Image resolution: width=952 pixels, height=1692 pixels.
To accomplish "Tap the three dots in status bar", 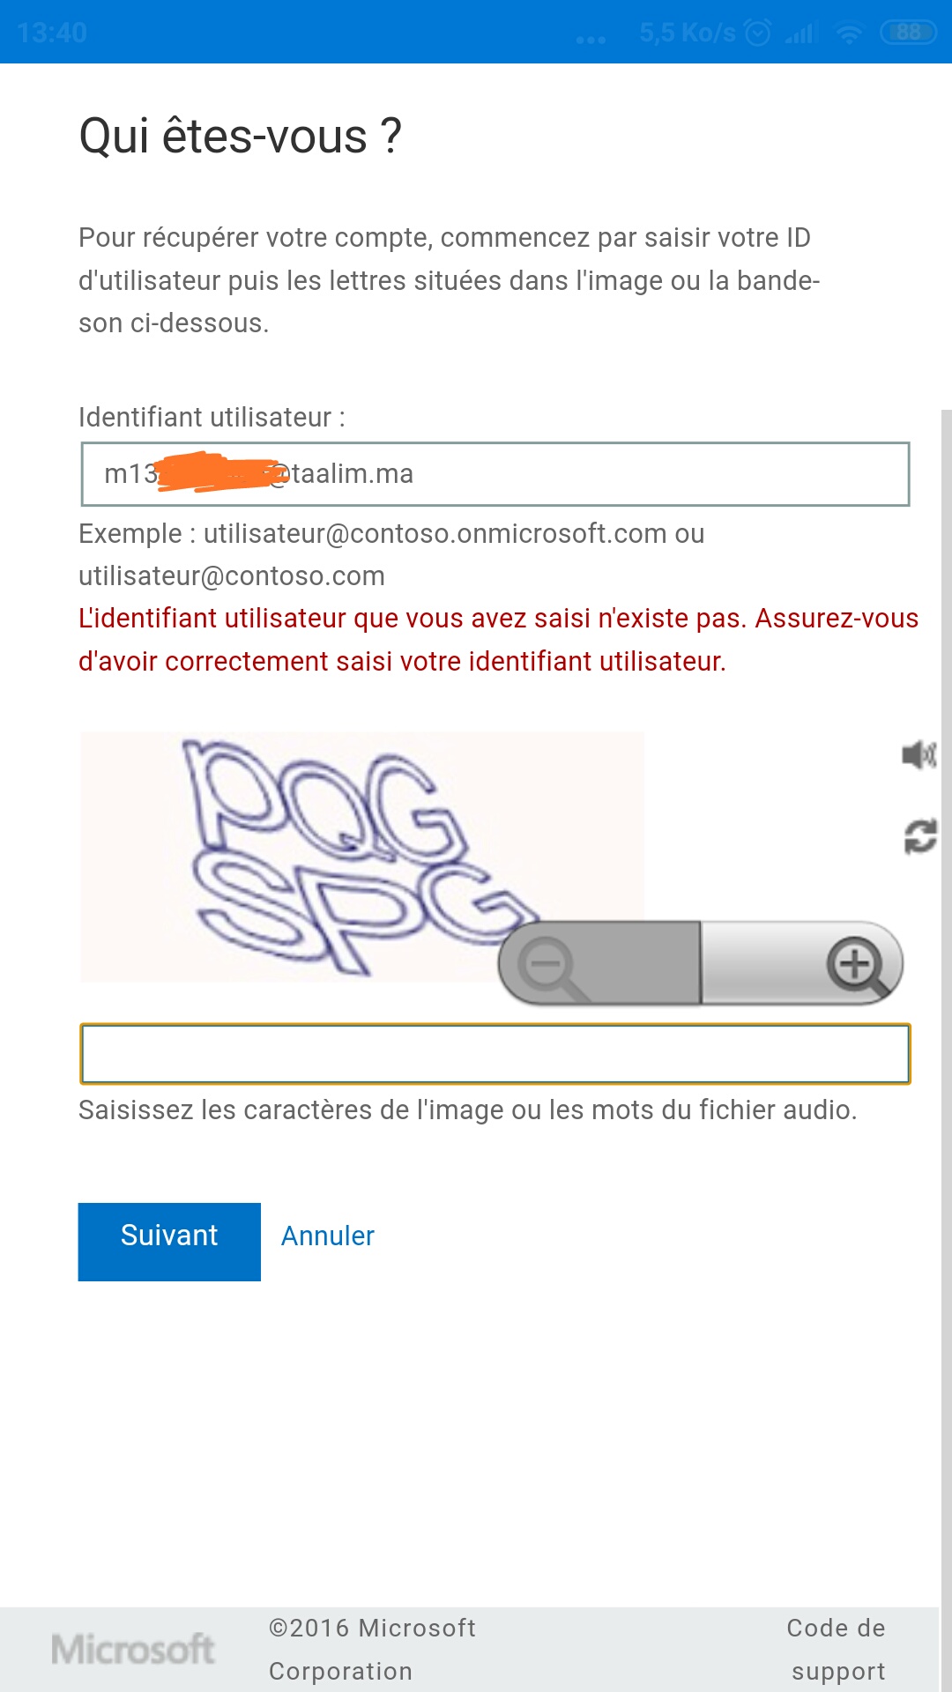I will click(x=591, y=39).
